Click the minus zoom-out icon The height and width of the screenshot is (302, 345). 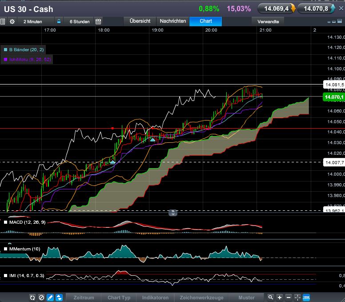pos(289,298)
